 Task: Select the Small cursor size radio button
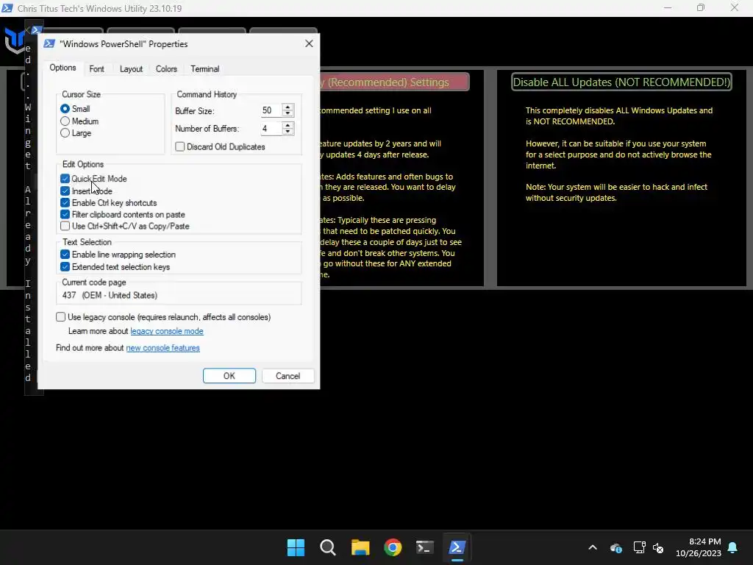click(65, 109)
